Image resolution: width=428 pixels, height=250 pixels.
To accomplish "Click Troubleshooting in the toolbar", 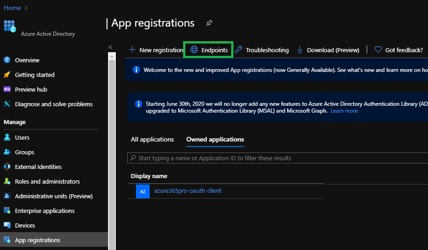I will (x=267, y=50).
